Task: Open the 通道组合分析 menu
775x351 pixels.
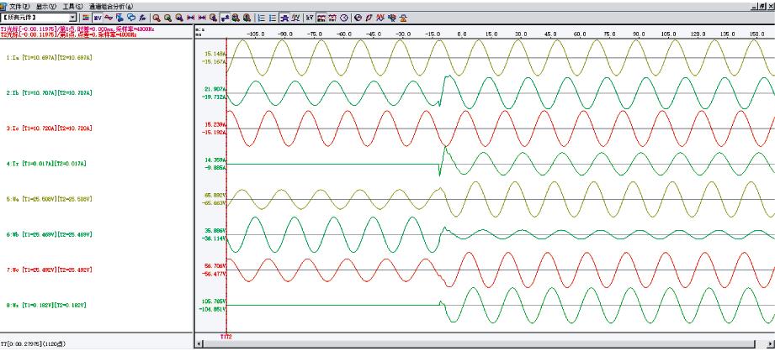Action: click(x=111, y=7)
